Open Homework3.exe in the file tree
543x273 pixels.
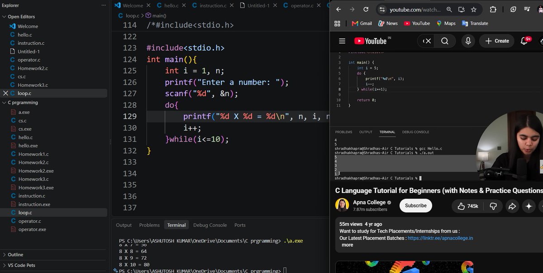(x=36, y=188)
